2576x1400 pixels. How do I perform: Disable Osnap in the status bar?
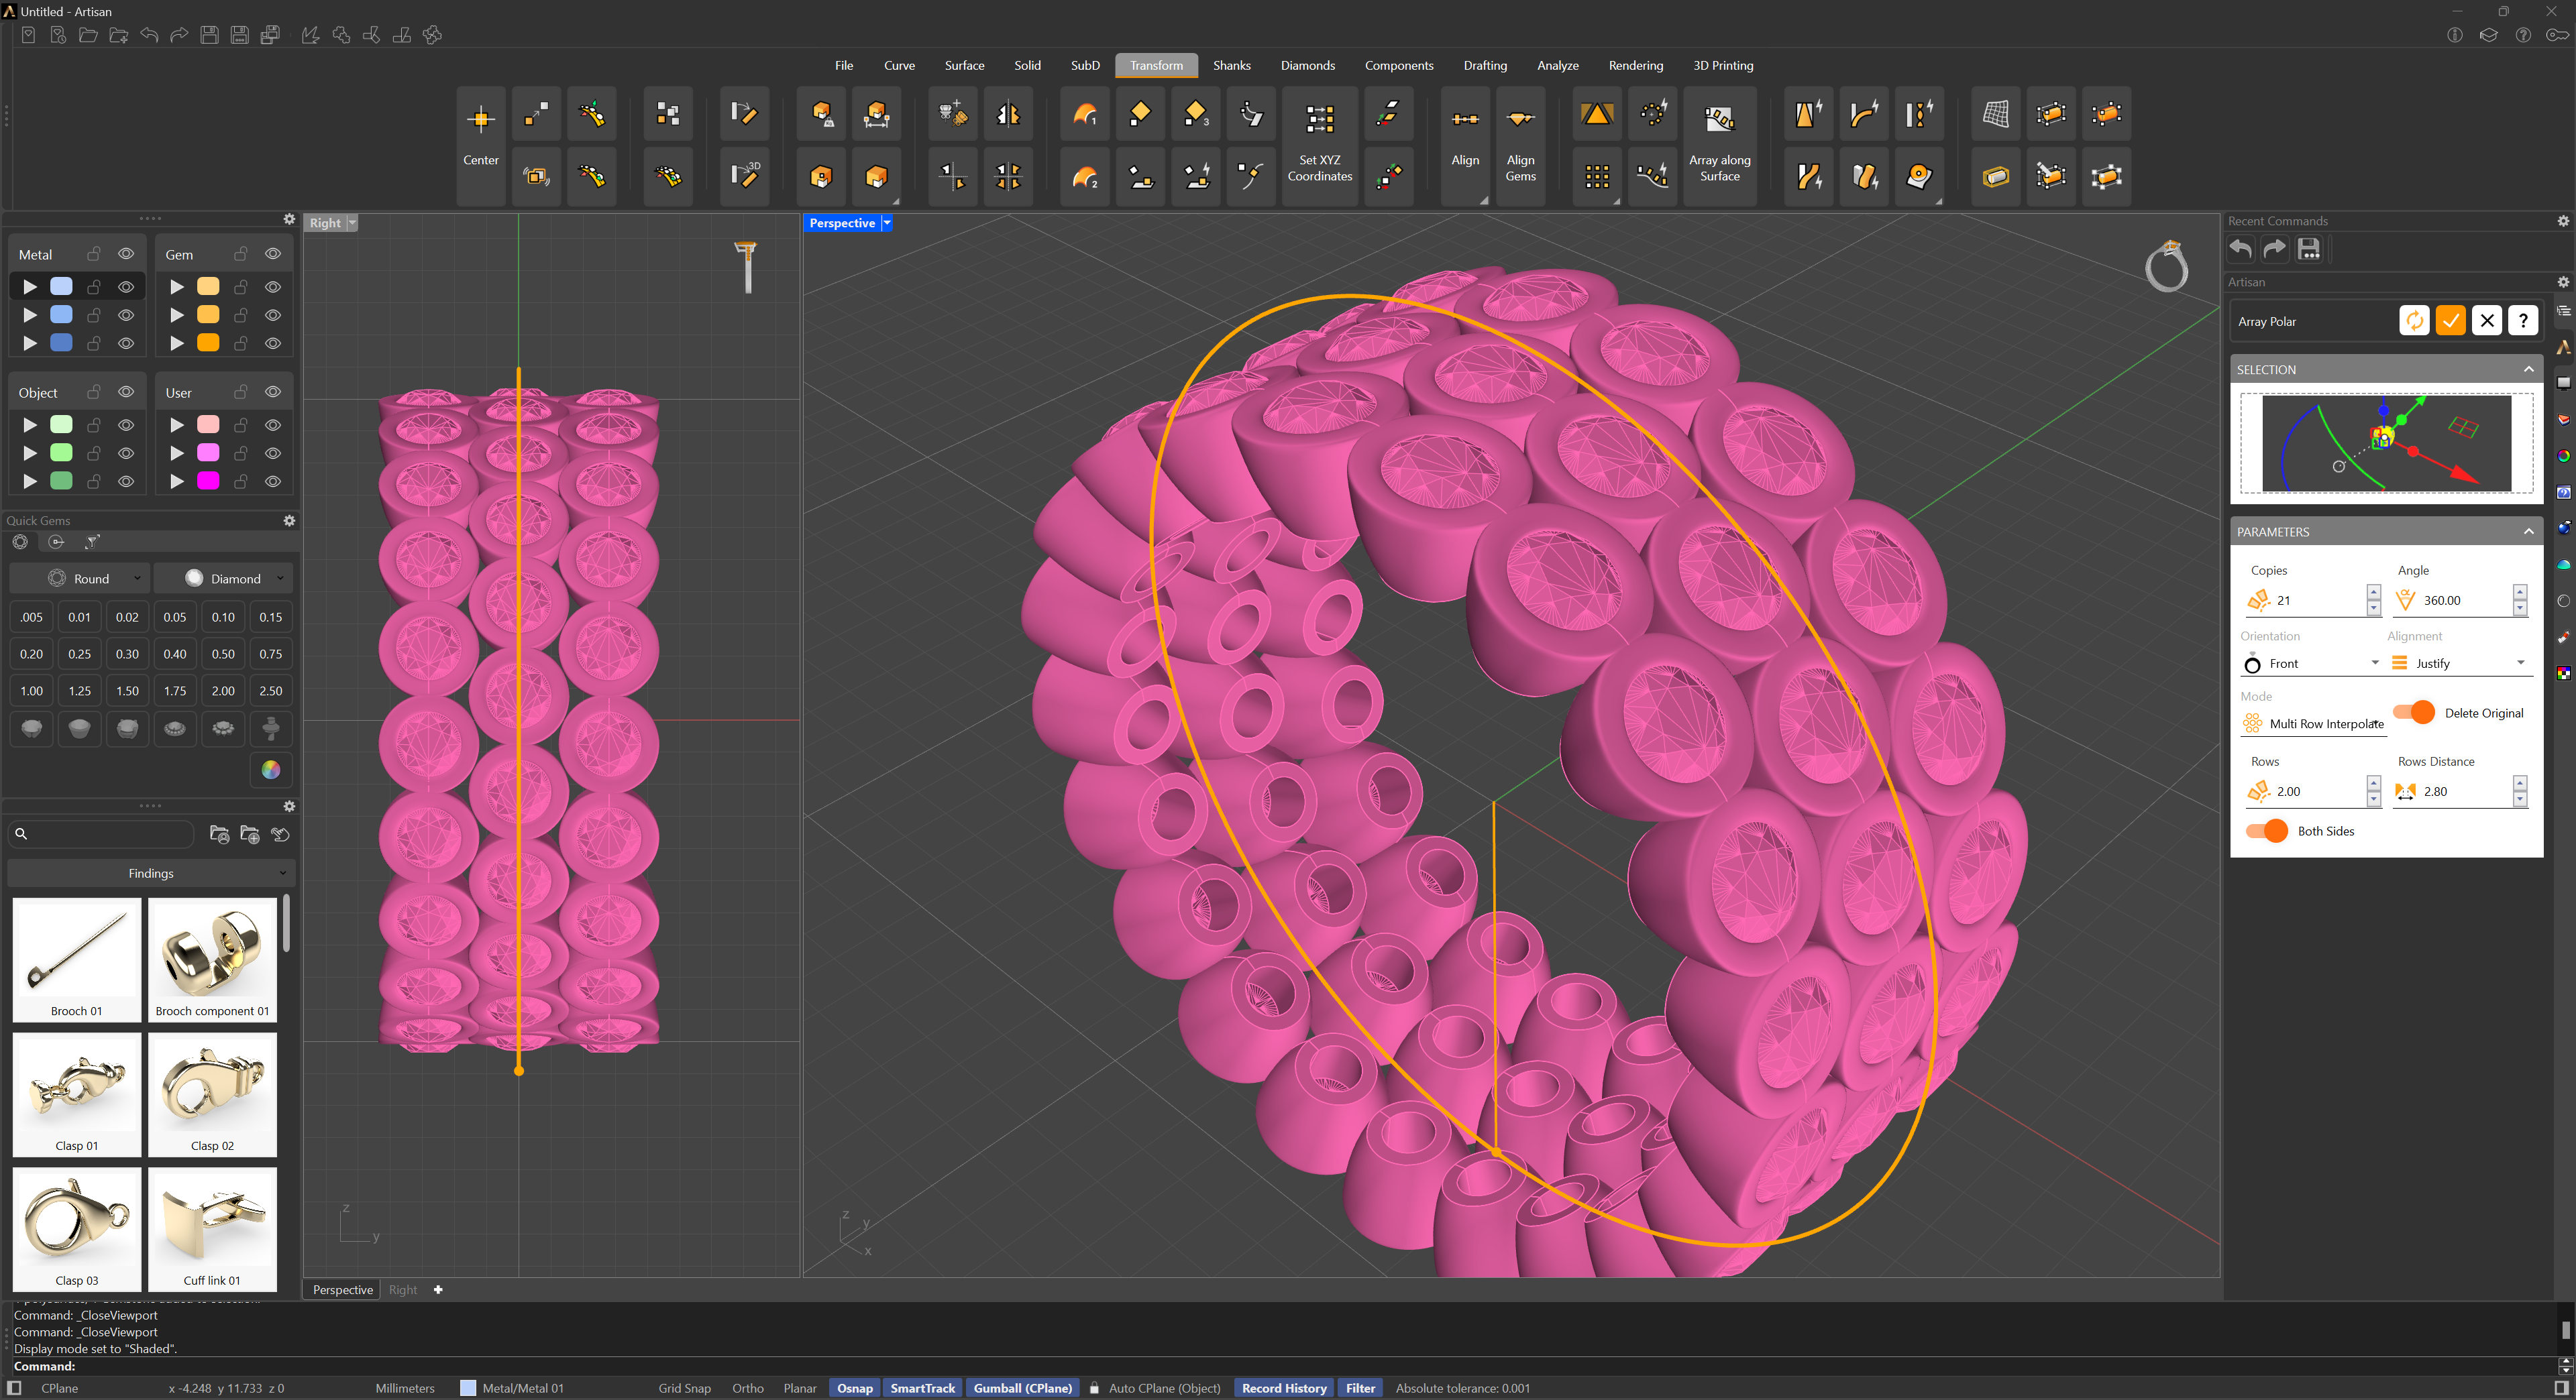pos(854,1388)
